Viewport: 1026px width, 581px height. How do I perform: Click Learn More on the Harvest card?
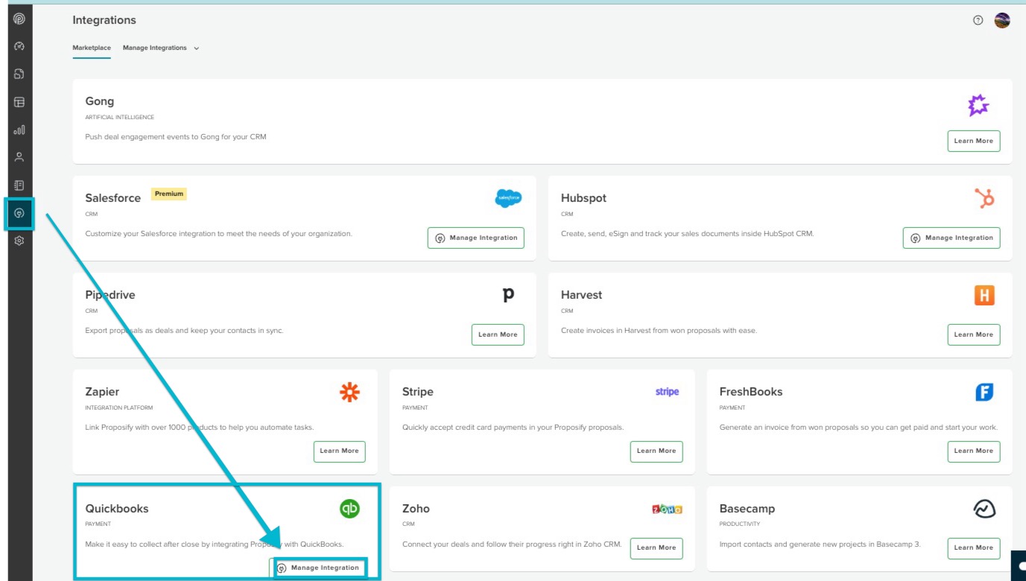pyautogui.click(x=973, y=334)
